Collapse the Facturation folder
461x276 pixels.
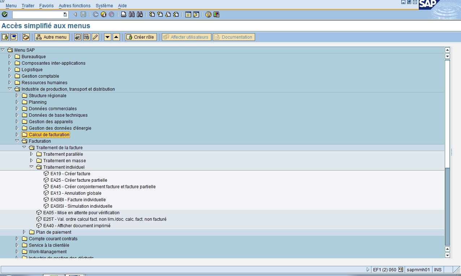tap(17, 141)
